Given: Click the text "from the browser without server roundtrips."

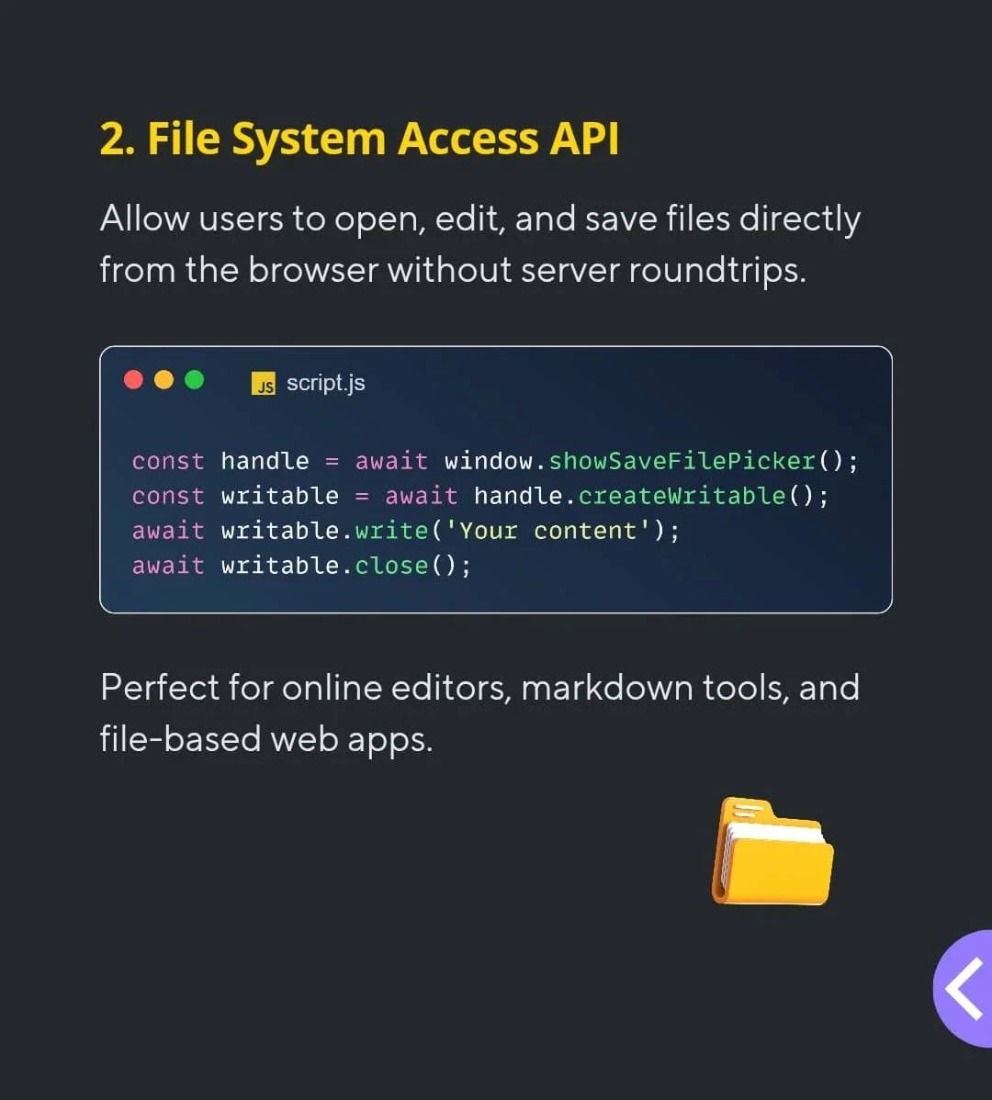Looking at the screenshot, I should 453,270.
